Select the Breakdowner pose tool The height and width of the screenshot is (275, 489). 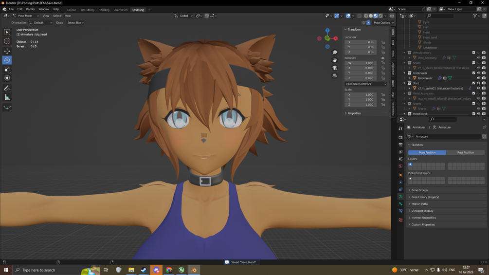click(x=7, y=108)
